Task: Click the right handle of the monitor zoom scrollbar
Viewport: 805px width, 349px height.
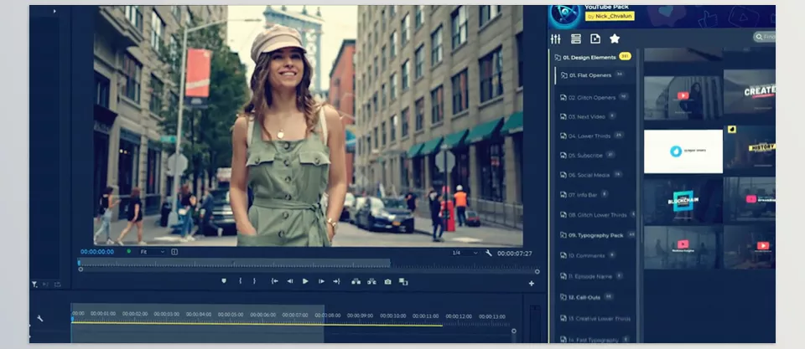Action: [537, 272]
